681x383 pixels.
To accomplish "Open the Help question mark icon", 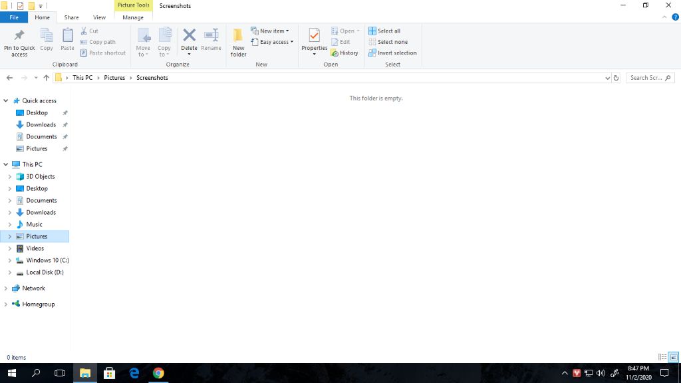I will (676, 17).
